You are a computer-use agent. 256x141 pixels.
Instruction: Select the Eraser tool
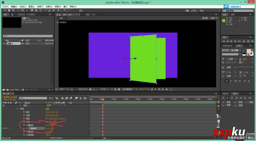54,10
